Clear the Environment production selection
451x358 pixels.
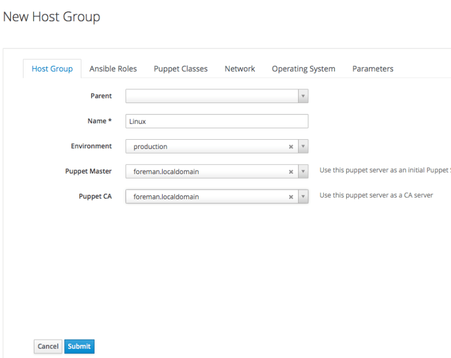coord(291,147)
